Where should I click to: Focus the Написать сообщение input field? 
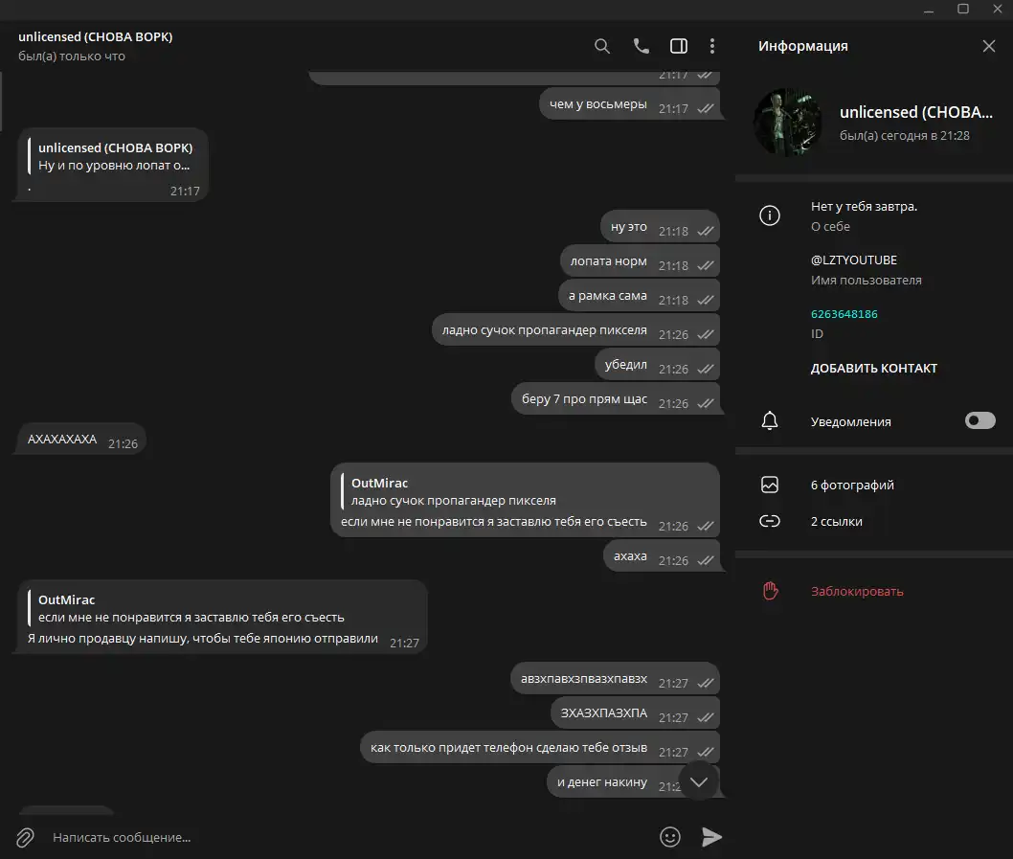349,837
